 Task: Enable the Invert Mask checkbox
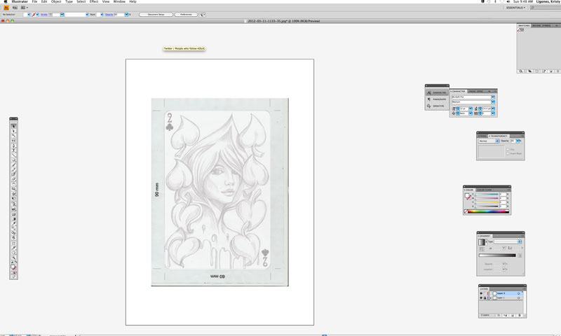508,153
